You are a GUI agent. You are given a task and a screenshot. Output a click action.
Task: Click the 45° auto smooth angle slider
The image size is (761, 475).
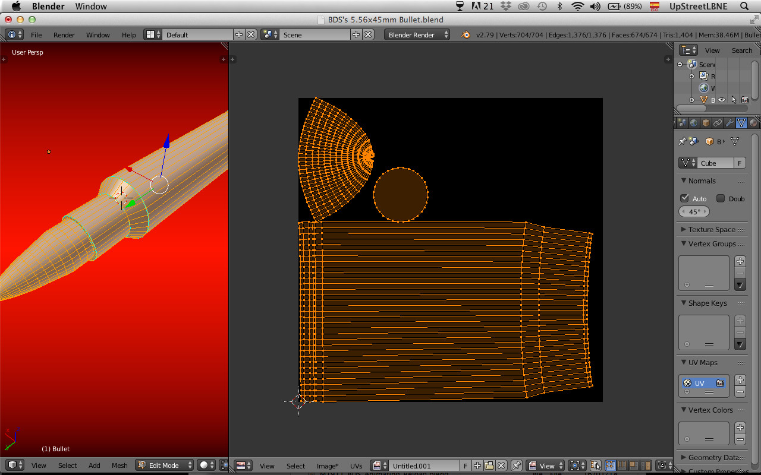694,211
